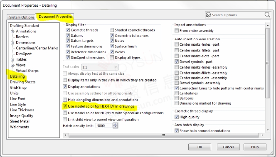
Task: Click the Cancel button
Action: [228, 147]
